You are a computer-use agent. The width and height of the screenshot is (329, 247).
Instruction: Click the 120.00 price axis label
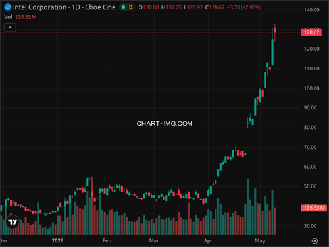pos(311,49)
